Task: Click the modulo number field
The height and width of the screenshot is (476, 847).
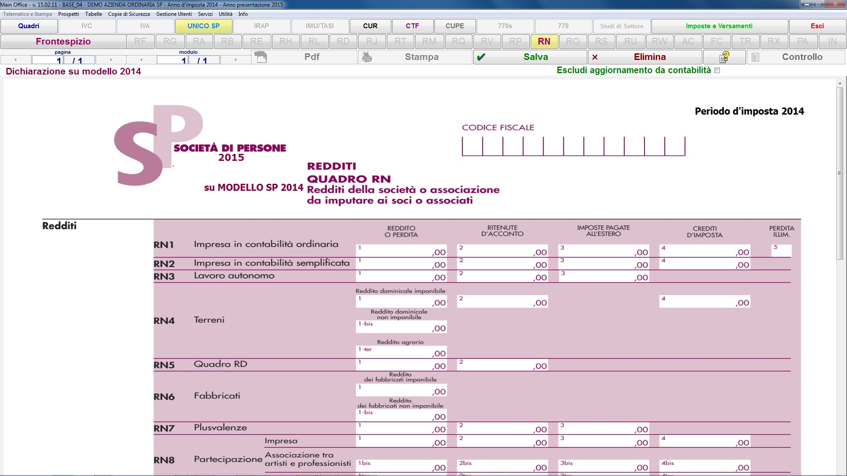Action: (172, 60)
